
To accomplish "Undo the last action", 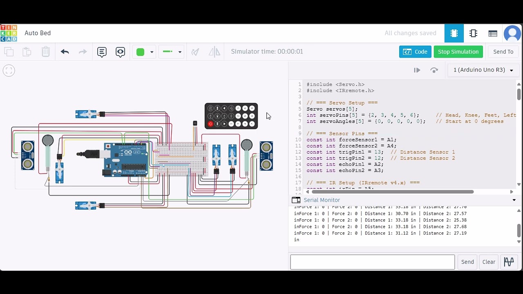I will (65, 52).
